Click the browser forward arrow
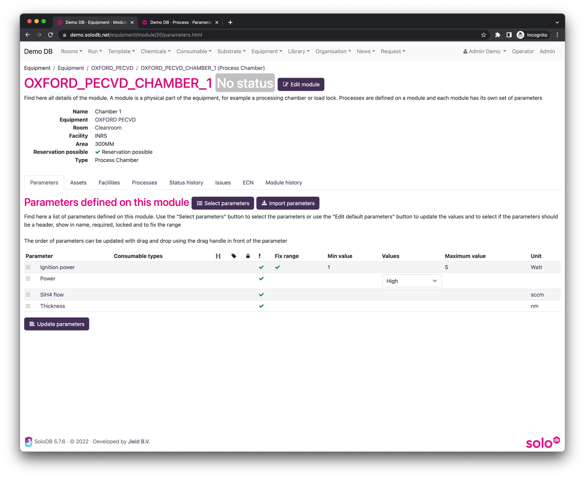The width and height of the screenshot is (585, 478). pyautogui.click(x=39, y=35)
